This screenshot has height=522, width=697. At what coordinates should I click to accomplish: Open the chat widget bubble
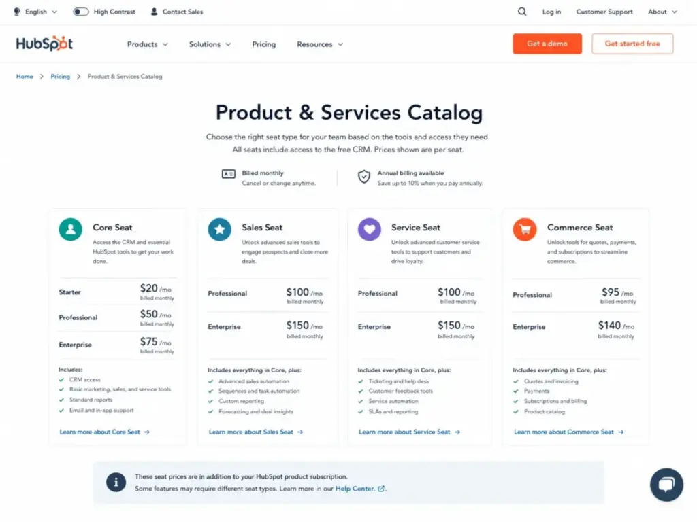coord(666,484)
